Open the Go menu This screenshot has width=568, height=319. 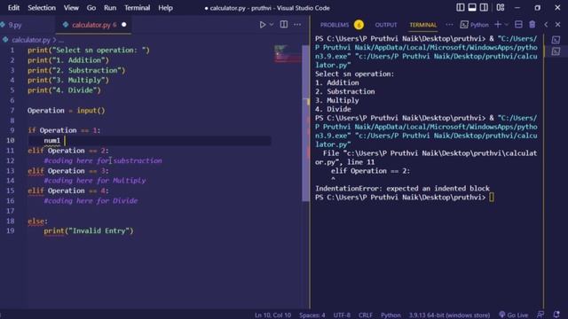click(x=91, y=8)
